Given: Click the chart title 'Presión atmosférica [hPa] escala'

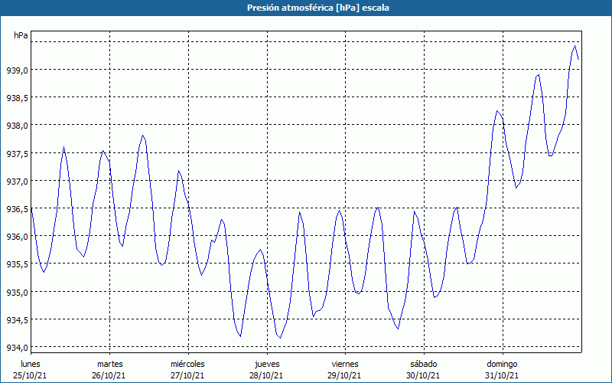Looking at the screenshot, I should (318, 8).
